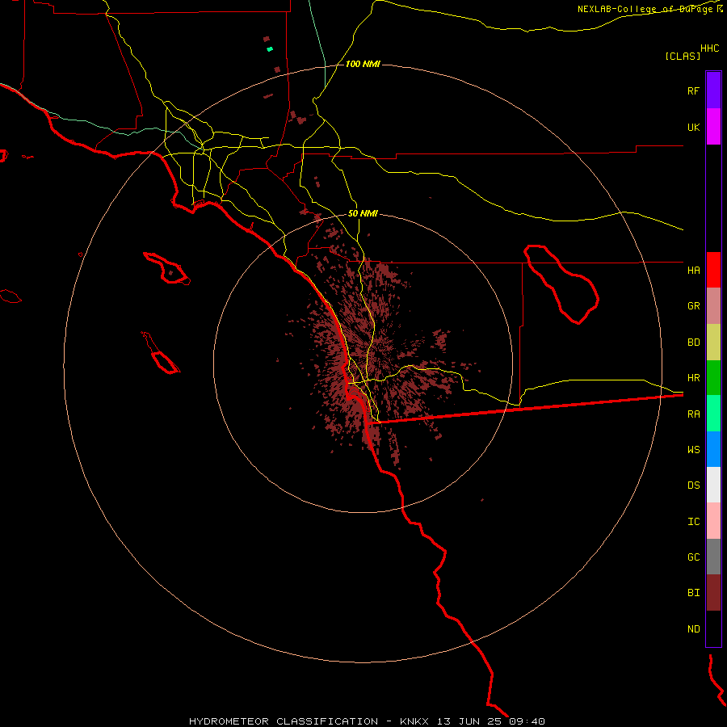Click the green HR legend swatch
The height and width of the screenshot is (727, 727).
coord(713,378)
